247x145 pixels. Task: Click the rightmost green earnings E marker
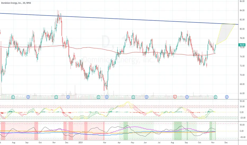pos(215,97)
